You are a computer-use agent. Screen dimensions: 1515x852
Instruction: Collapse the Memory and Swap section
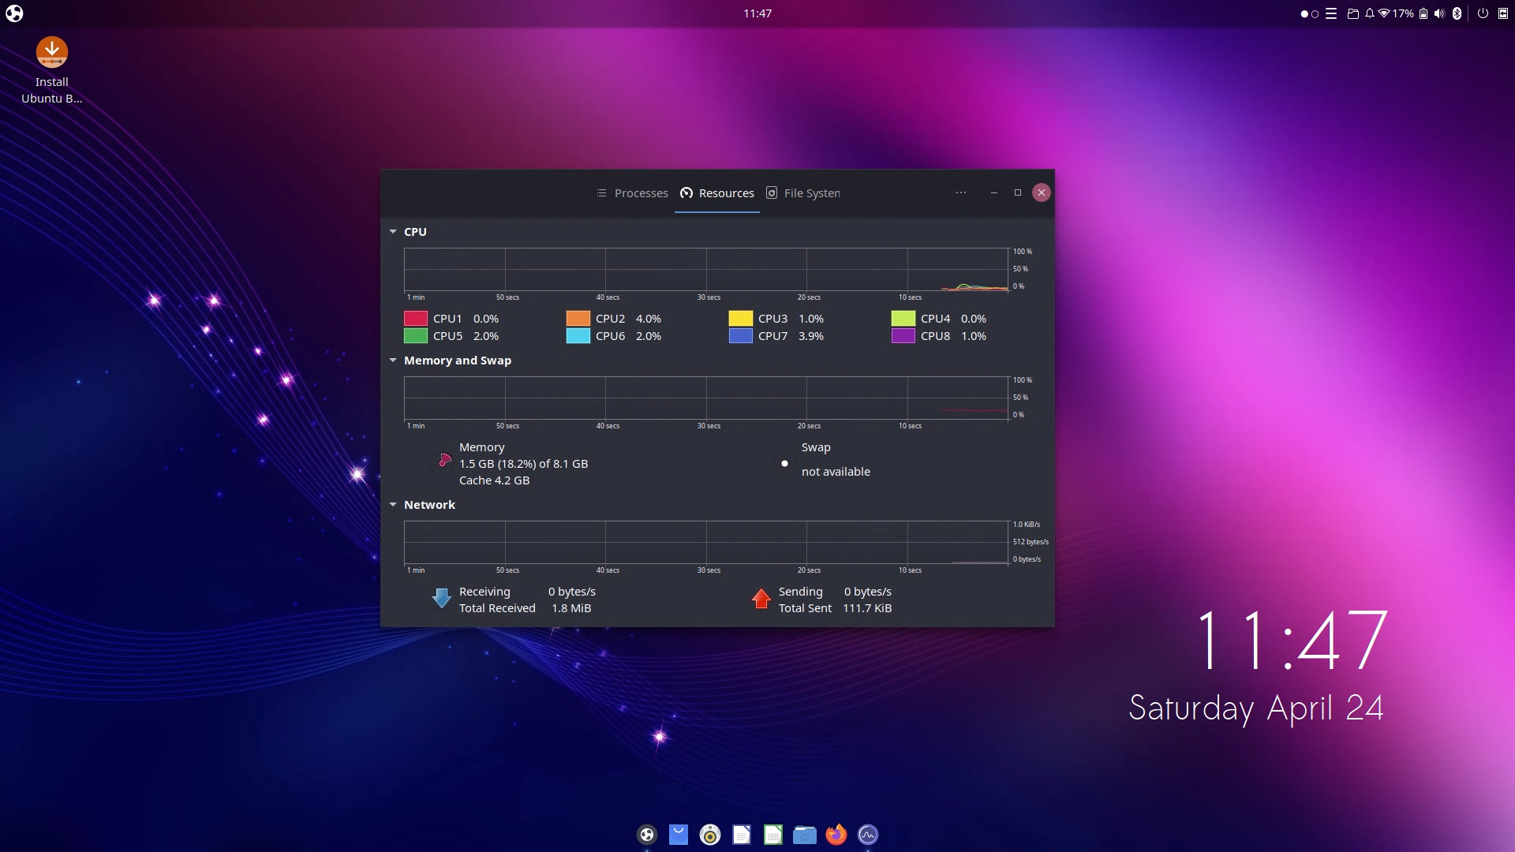click(x=393, y=360)
